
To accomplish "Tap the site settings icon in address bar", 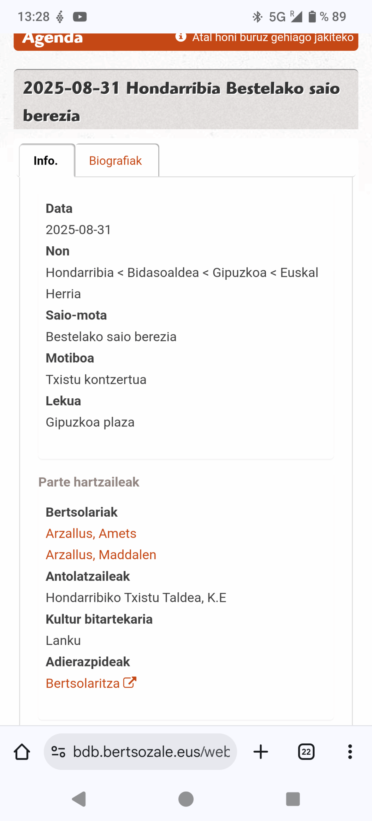I will (x=58, y=752).
